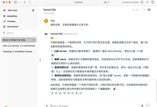The image size is (157, 107).
Task: Select the Moon's Hidden Far Side chat
Action: pos(19,40)
